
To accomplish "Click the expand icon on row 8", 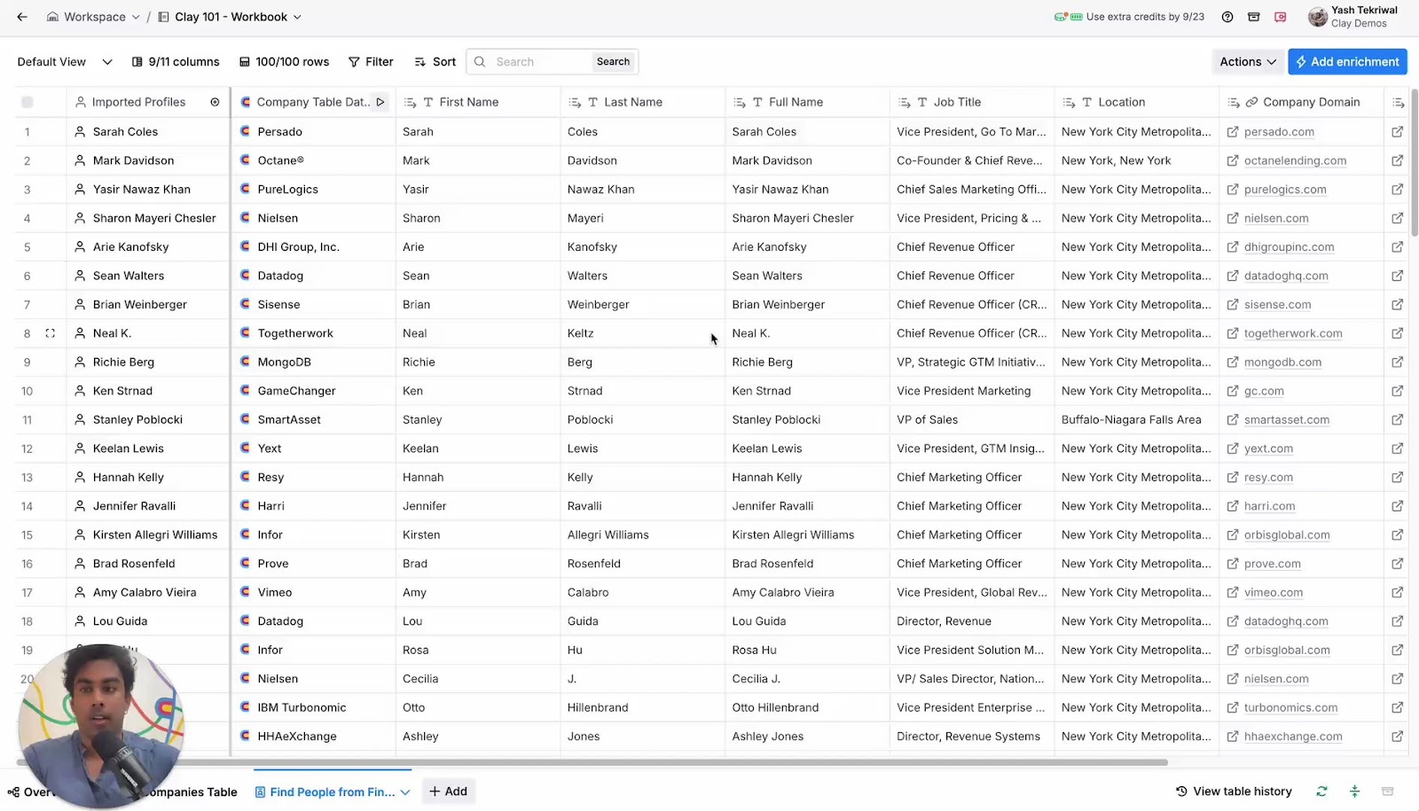I will click(51, 332).
